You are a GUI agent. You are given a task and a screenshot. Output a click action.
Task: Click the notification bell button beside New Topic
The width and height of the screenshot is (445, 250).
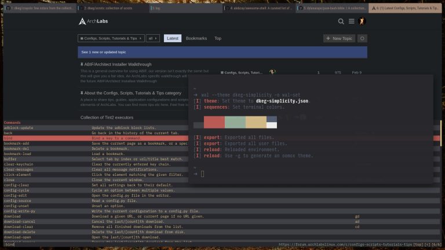[362, 38]
